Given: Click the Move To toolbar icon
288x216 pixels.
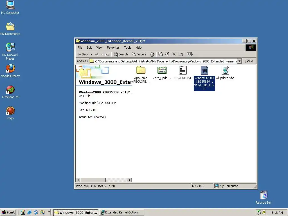Looking at the screenshot, I should pyautogui.click(x=161, y=54).
